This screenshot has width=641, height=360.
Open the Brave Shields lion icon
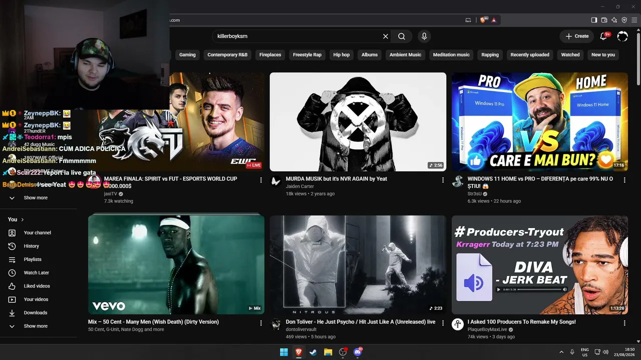(483, 20)
